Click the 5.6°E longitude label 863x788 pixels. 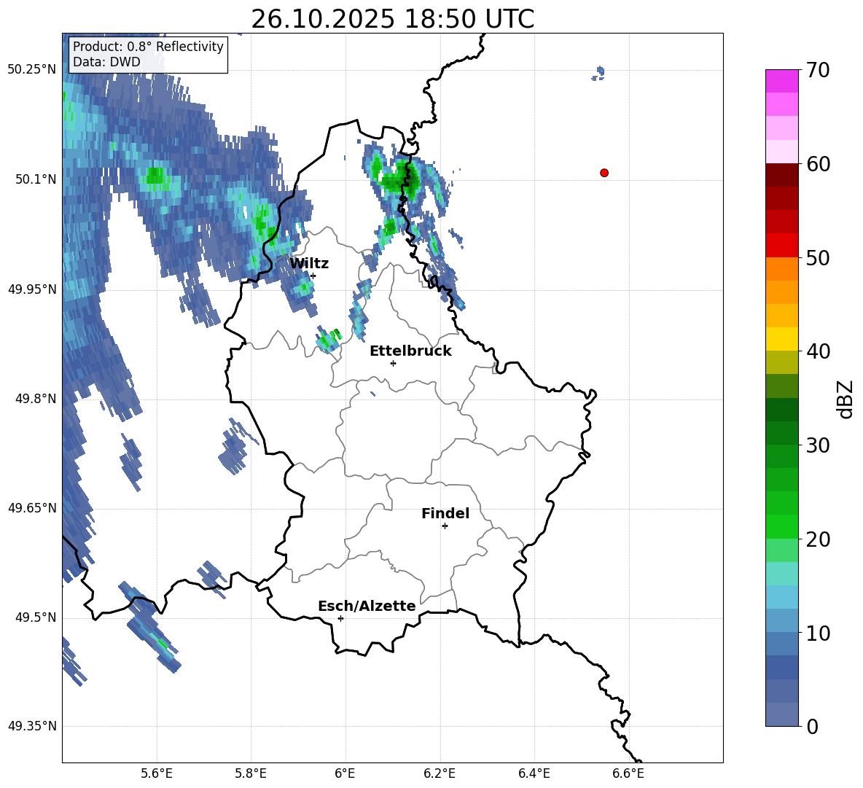[157, 773]
